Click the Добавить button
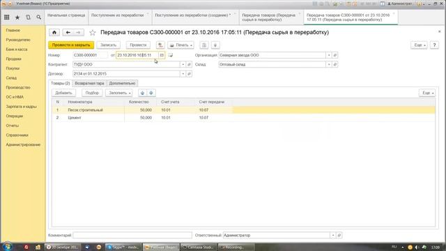 tap(63, 93)
